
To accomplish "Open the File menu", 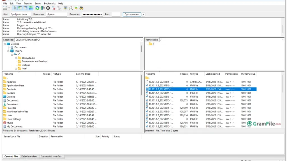I will [x=5, y=3].
